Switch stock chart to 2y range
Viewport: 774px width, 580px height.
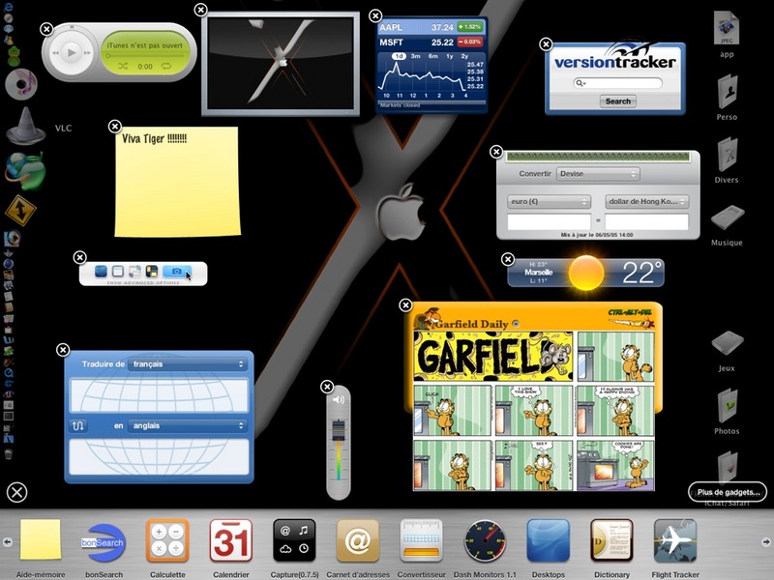tap(464, 56)
